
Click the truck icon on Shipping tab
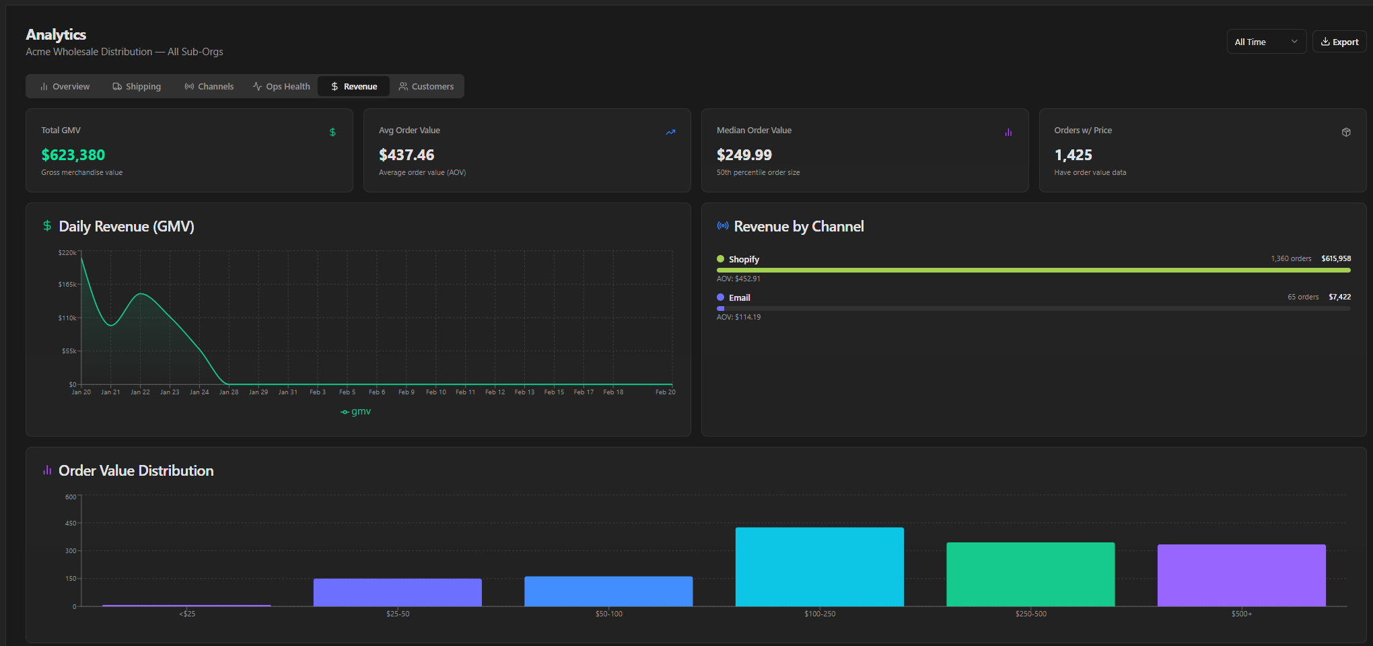click(x=117, y=86)
